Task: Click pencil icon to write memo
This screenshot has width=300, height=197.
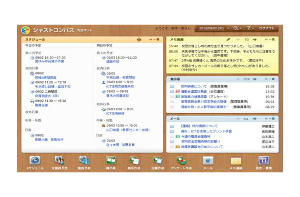Action: click(x=228, y=39)
